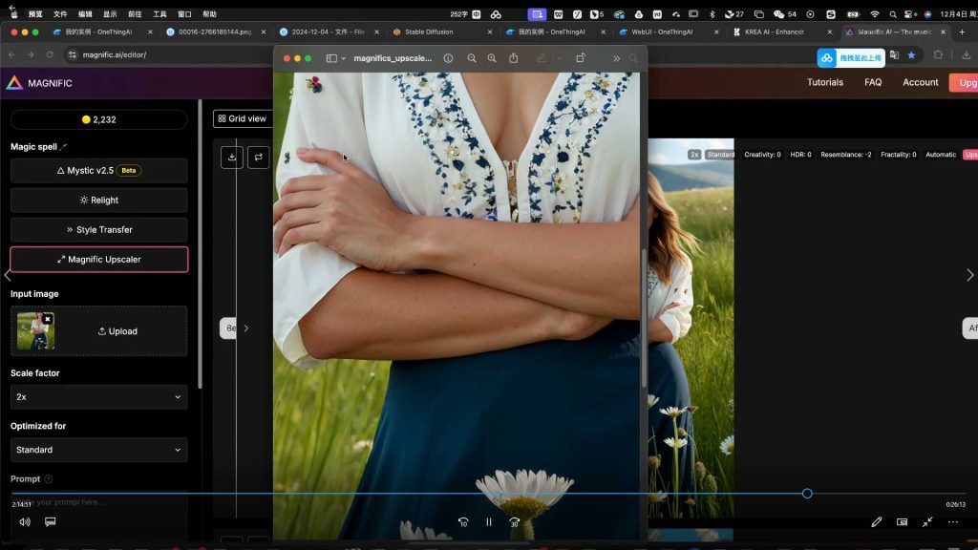
Task: Mute the video with the speaker icon
Action: [25, 522]
